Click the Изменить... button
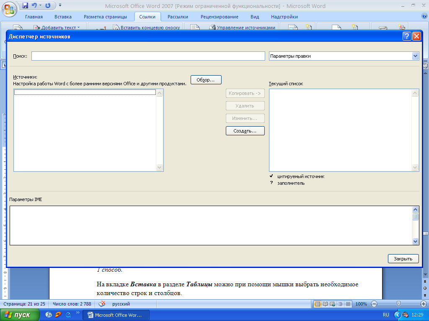 [x=245, y=118]
